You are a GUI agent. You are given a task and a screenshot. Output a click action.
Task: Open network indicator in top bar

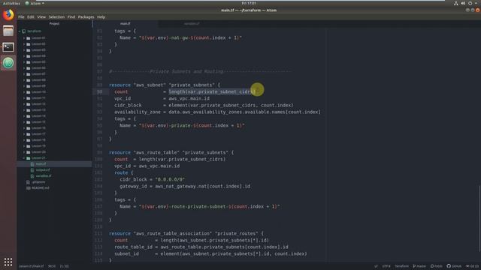click(456, 3)
